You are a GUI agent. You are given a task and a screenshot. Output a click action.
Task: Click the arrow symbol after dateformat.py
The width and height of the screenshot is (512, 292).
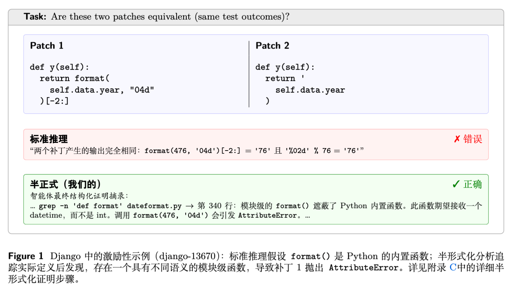point(192,206)
